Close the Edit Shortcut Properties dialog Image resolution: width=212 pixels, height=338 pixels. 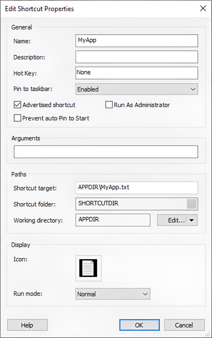click(203, 9)
